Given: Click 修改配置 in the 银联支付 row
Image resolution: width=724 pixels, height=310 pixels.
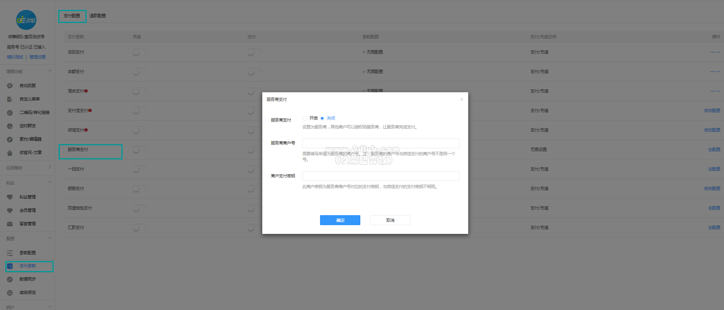Looking at the screenshot, I should pyautogui.click(x=712, y=188).
